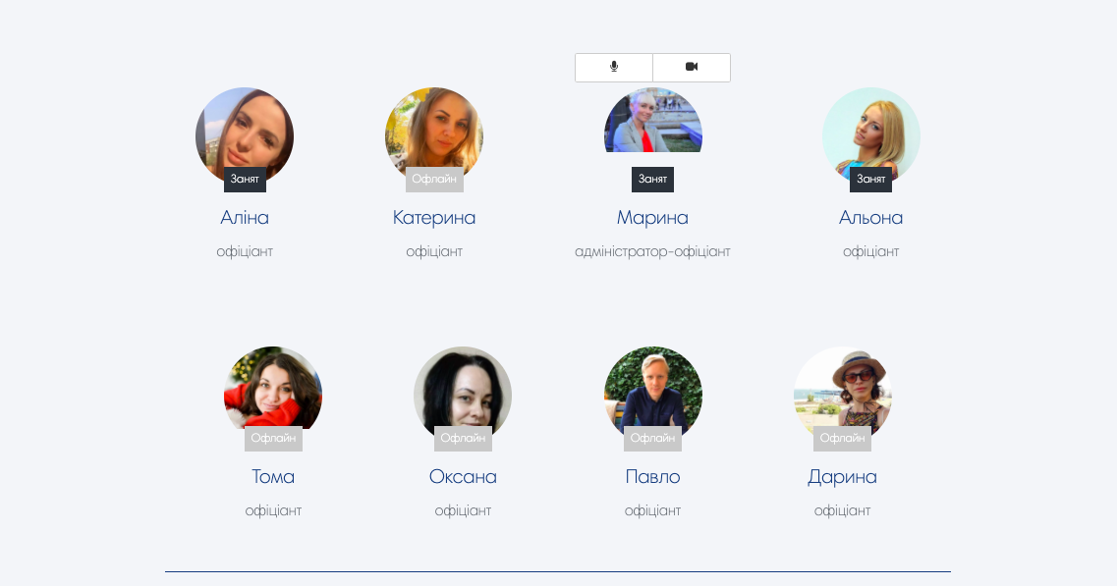The width and height of the screenshot is (1117, 586).
Task: Open the Катерина name link
Action: click(x=434, y=217)
